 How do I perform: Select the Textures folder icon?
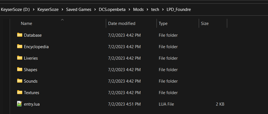pyautogui.click(x=20, y=92)
